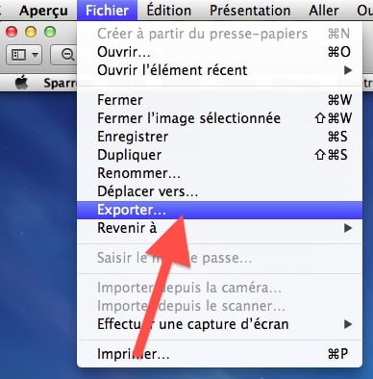Screen dimensions: 373x379
Task: Choose Déplacer vers… option
Action: click(x=219, y=191)
